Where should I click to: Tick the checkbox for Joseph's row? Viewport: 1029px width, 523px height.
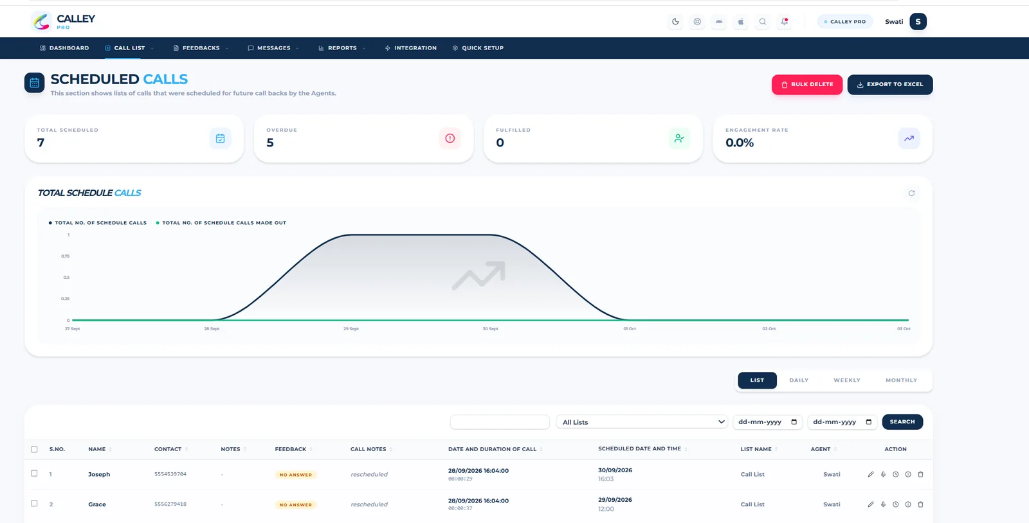pos(34,474)
